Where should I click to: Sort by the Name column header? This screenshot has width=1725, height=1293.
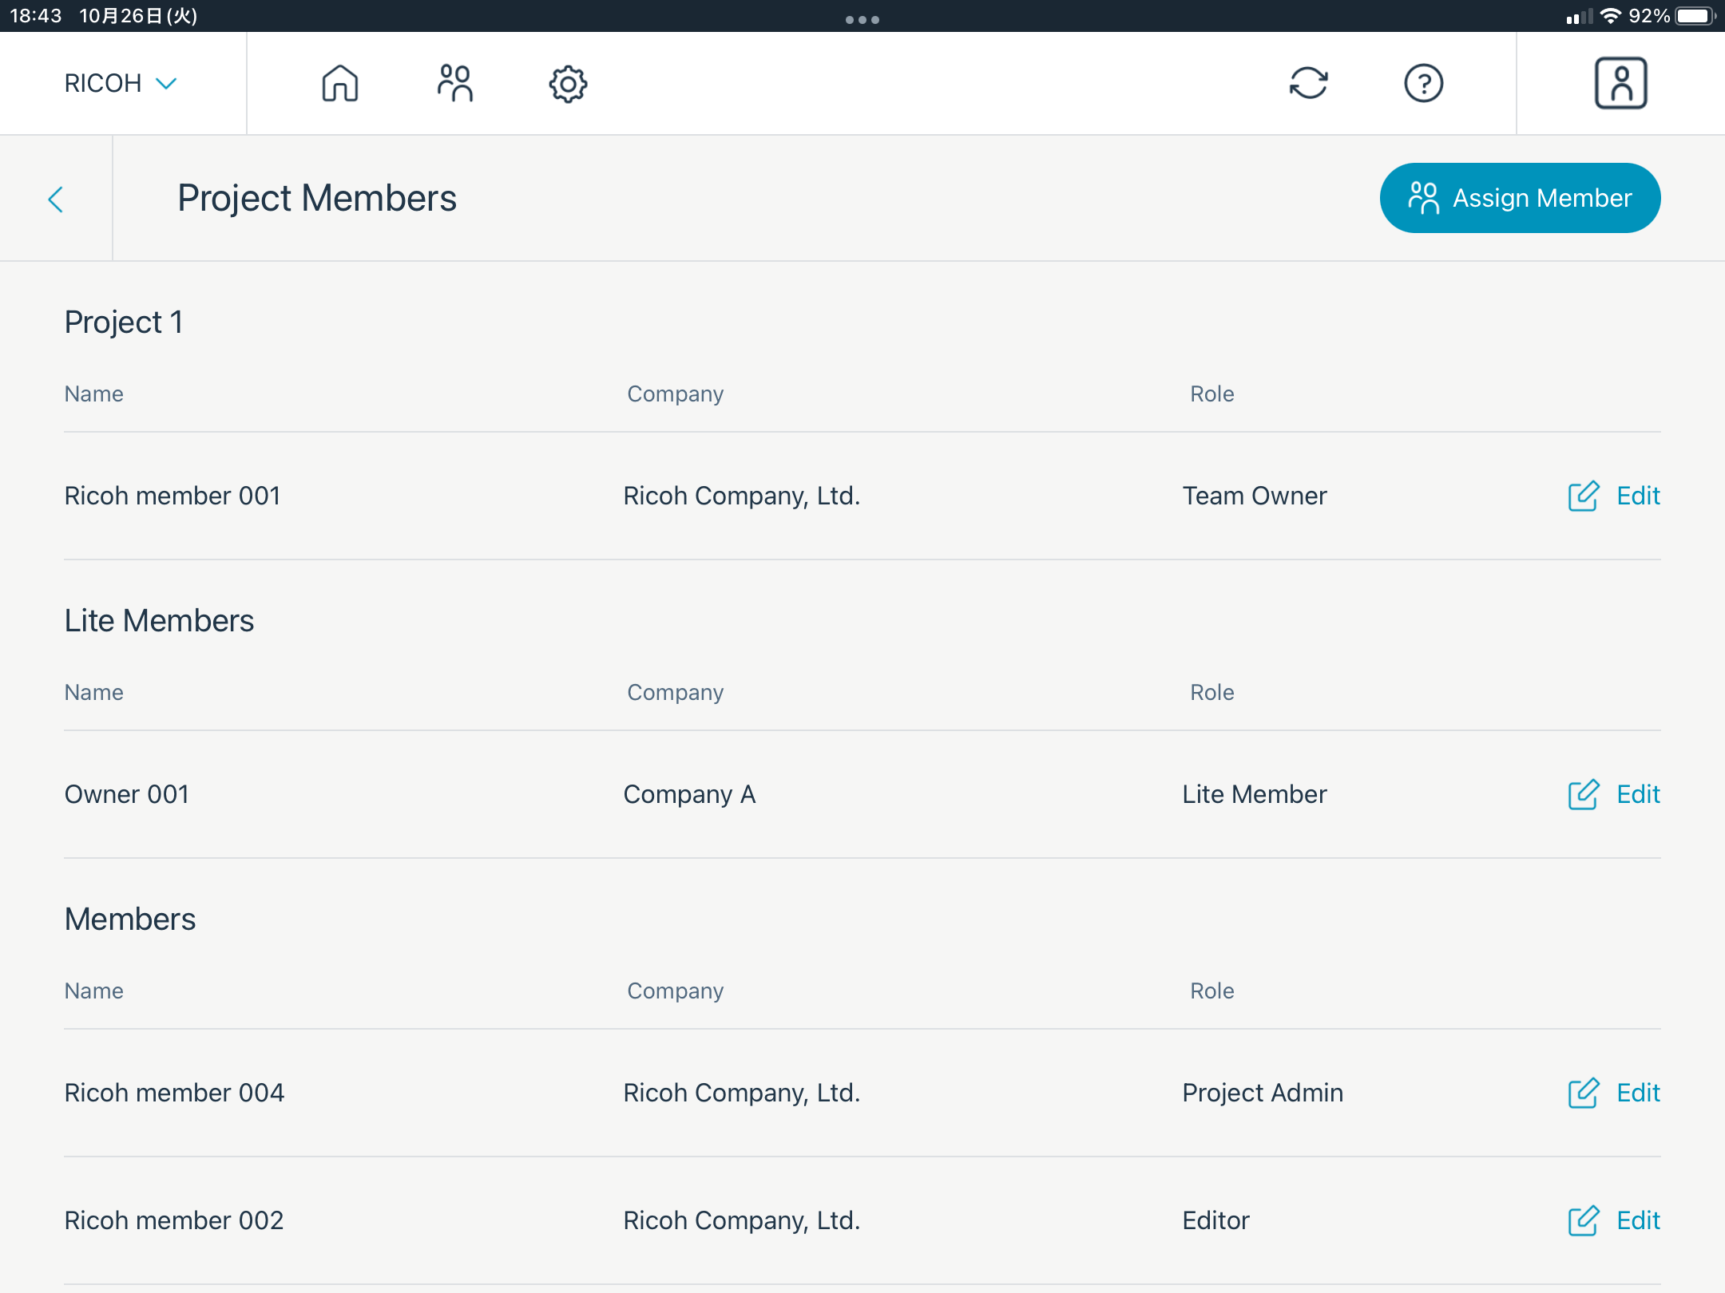click(x=93, y=393)
